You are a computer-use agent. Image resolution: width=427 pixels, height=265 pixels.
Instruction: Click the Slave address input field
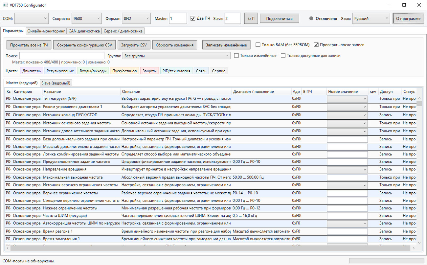[233, 18]
